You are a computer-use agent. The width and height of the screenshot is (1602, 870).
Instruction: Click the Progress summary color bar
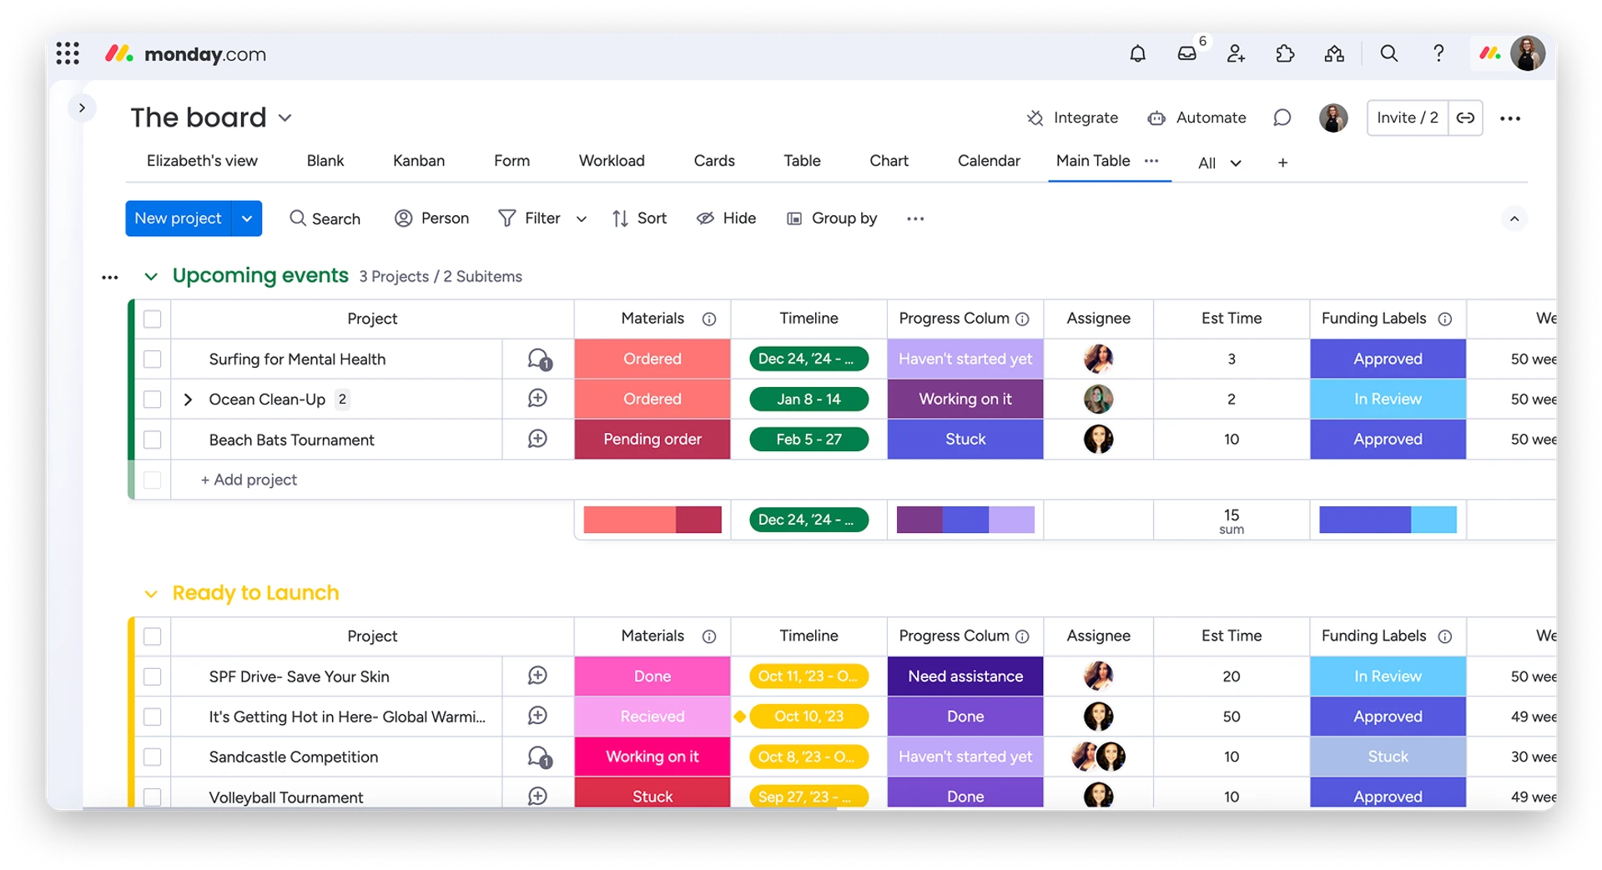pyautogui.click(x=965, y=520)
